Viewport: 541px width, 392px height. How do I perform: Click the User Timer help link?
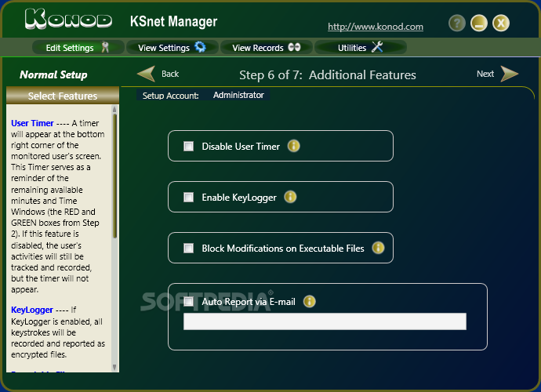pos(32,123)
